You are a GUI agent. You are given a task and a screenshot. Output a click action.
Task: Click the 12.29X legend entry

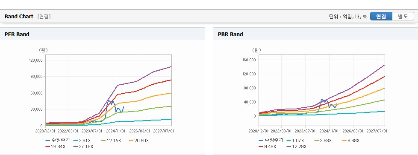click(x=297, y=146)
